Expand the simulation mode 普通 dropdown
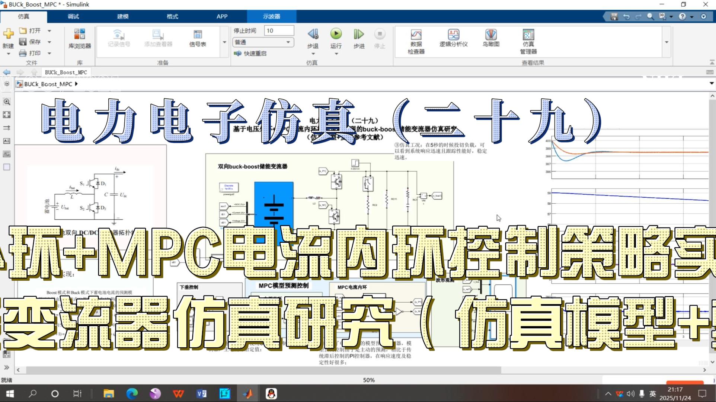 [288, 42]
